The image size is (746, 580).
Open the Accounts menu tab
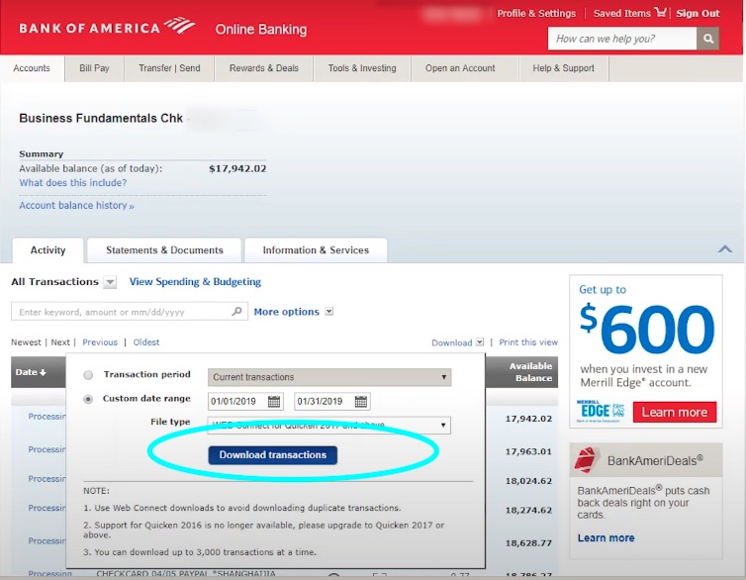tap(32, 68)
